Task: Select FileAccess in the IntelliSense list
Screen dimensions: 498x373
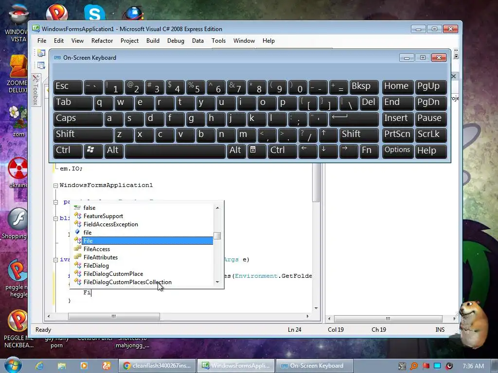Action: coord(97,249)
